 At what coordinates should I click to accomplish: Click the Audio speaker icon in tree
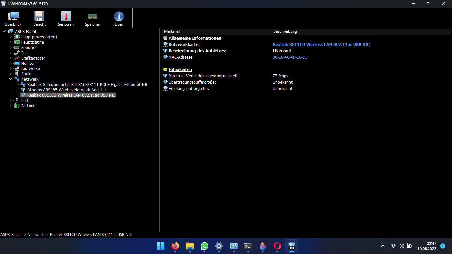pyautogui.click(x=17, y=74)
